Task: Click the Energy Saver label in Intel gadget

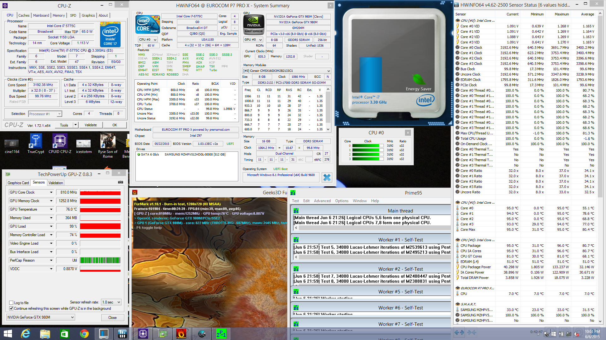Action: click(418, 89)
